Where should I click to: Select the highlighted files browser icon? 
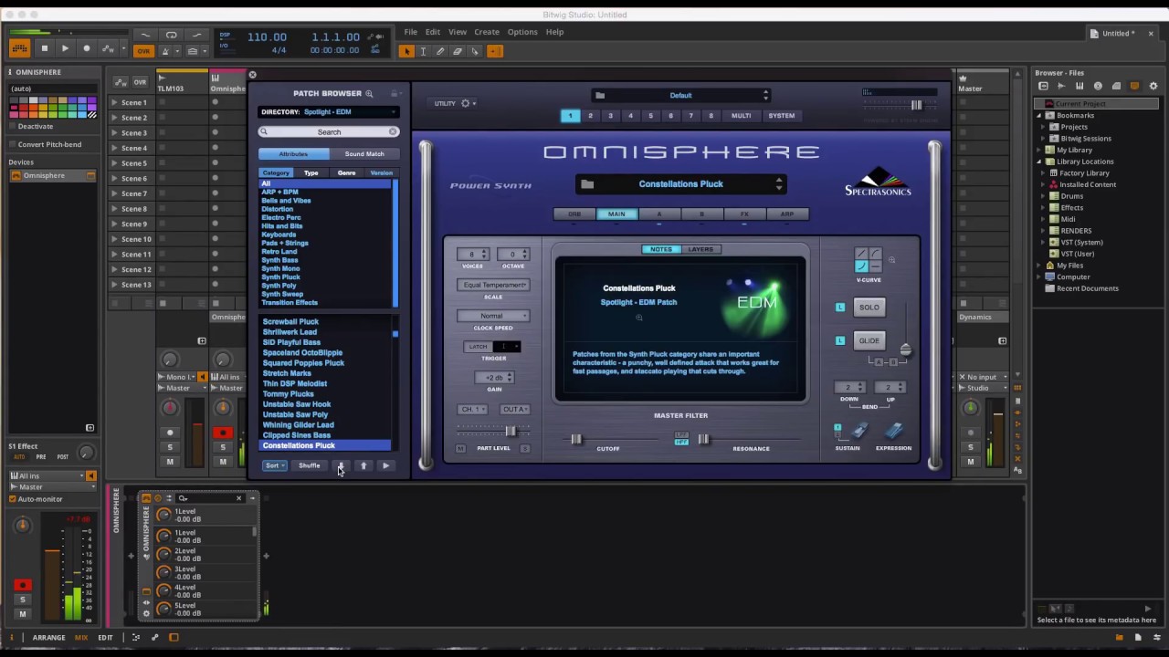pos(1135,86)
